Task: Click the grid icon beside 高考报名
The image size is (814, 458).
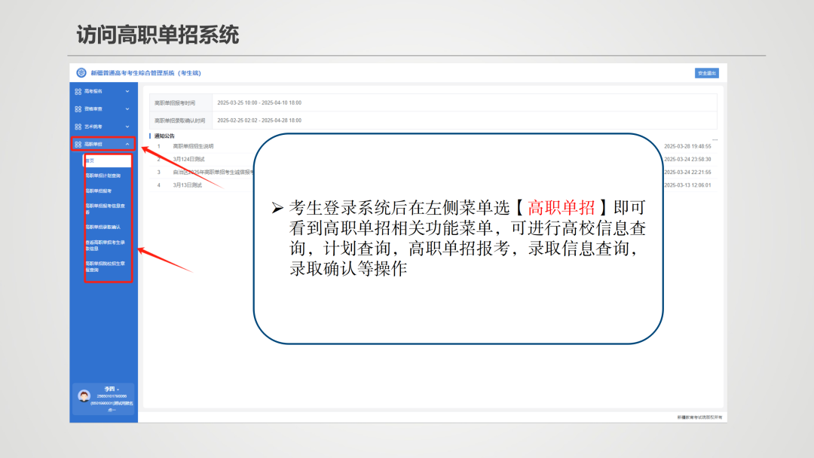Action: click(78, 92)
